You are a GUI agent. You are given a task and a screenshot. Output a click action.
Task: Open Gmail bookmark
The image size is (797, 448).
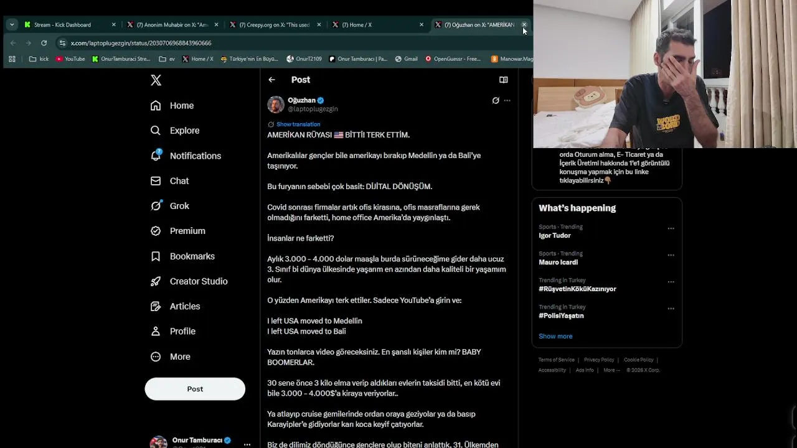[x=406, y=59]
